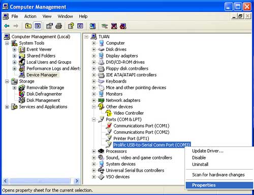
Task: Open the View menu
Action: pos(47,16)
